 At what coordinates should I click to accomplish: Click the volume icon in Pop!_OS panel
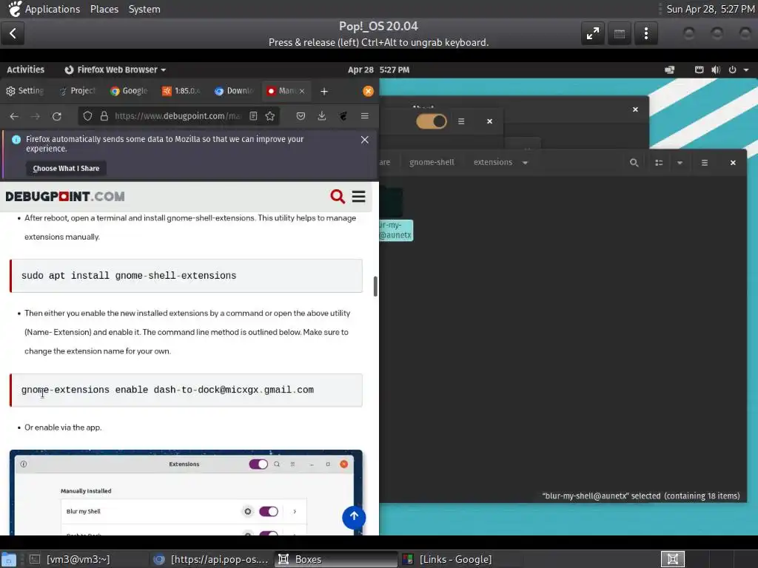pos(716,70)
